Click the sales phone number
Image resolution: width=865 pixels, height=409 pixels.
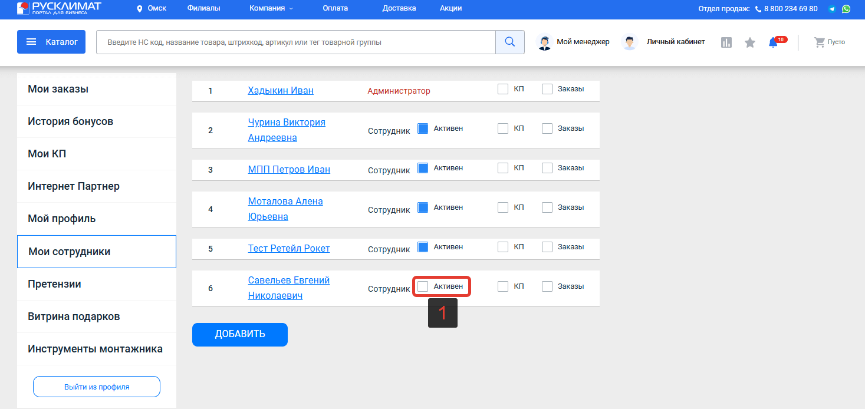click(x=791, y=9)
